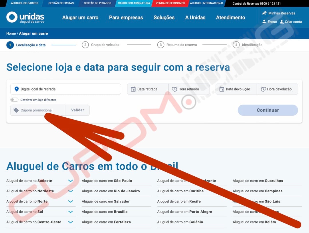The width and height of the screenshot is (309, 233).
Task: Open Soluções menu
Action: coord(164,17)
